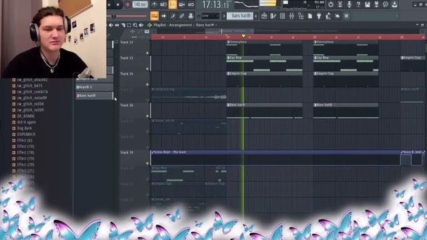Viewport: 427px width, 240px height.
Task: Open the document page icon in toolbar
Action: (x=310, y=16)
